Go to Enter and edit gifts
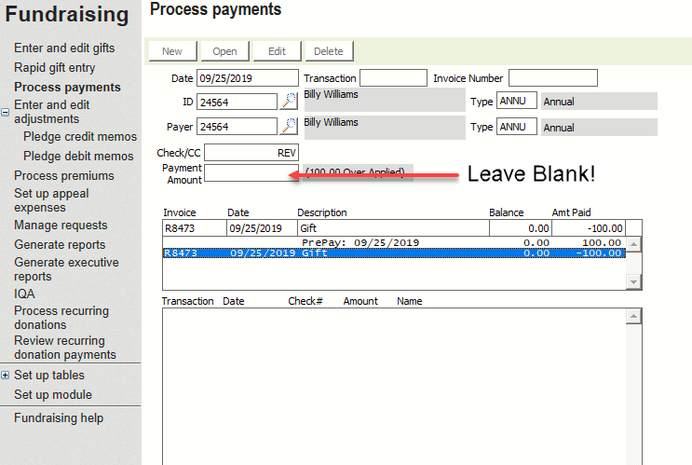This screenshot has width=692, height=465. (x=64, y=48)
